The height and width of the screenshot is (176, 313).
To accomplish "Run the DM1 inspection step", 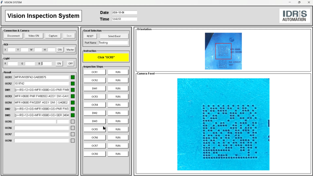I will pos(118,89).
